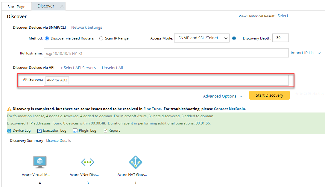Expand the Import IP List dropdown
The width and height of the screenshot is (325, 187).
tap(306, 53)
